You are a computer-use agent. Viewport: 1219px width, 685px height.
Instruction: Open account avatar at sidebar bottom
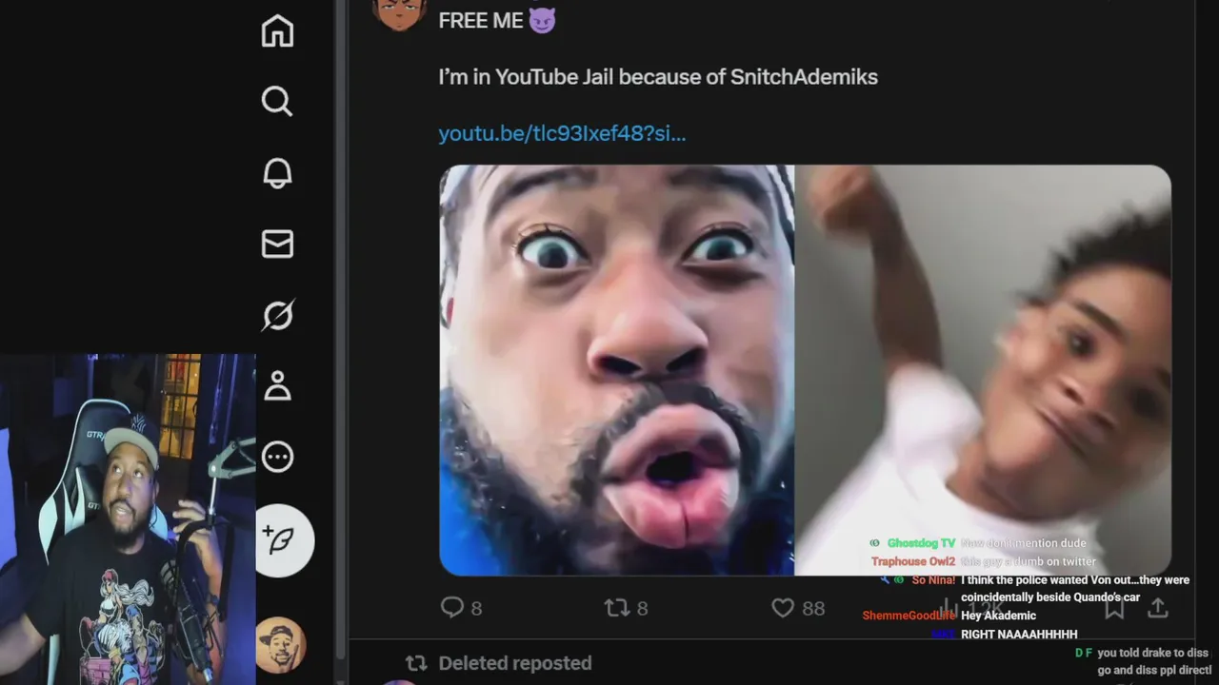[281, 645]
